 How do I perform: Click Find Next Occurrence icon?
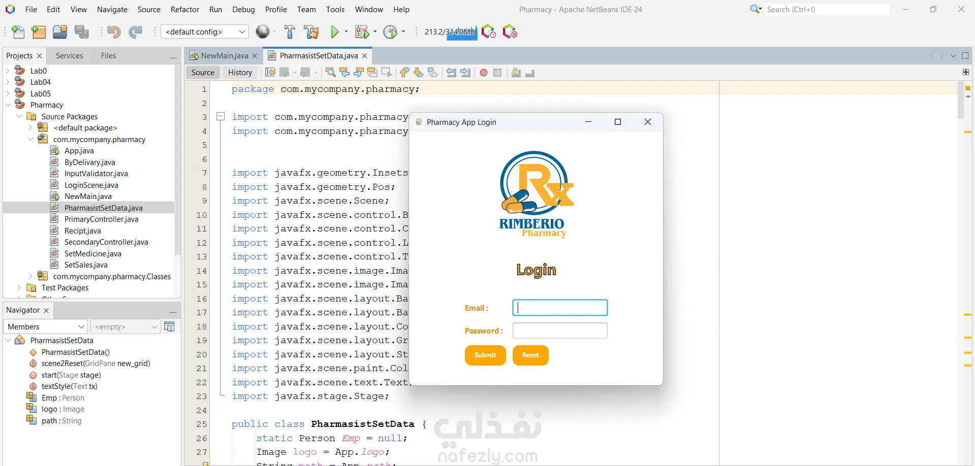coord(358,73)
